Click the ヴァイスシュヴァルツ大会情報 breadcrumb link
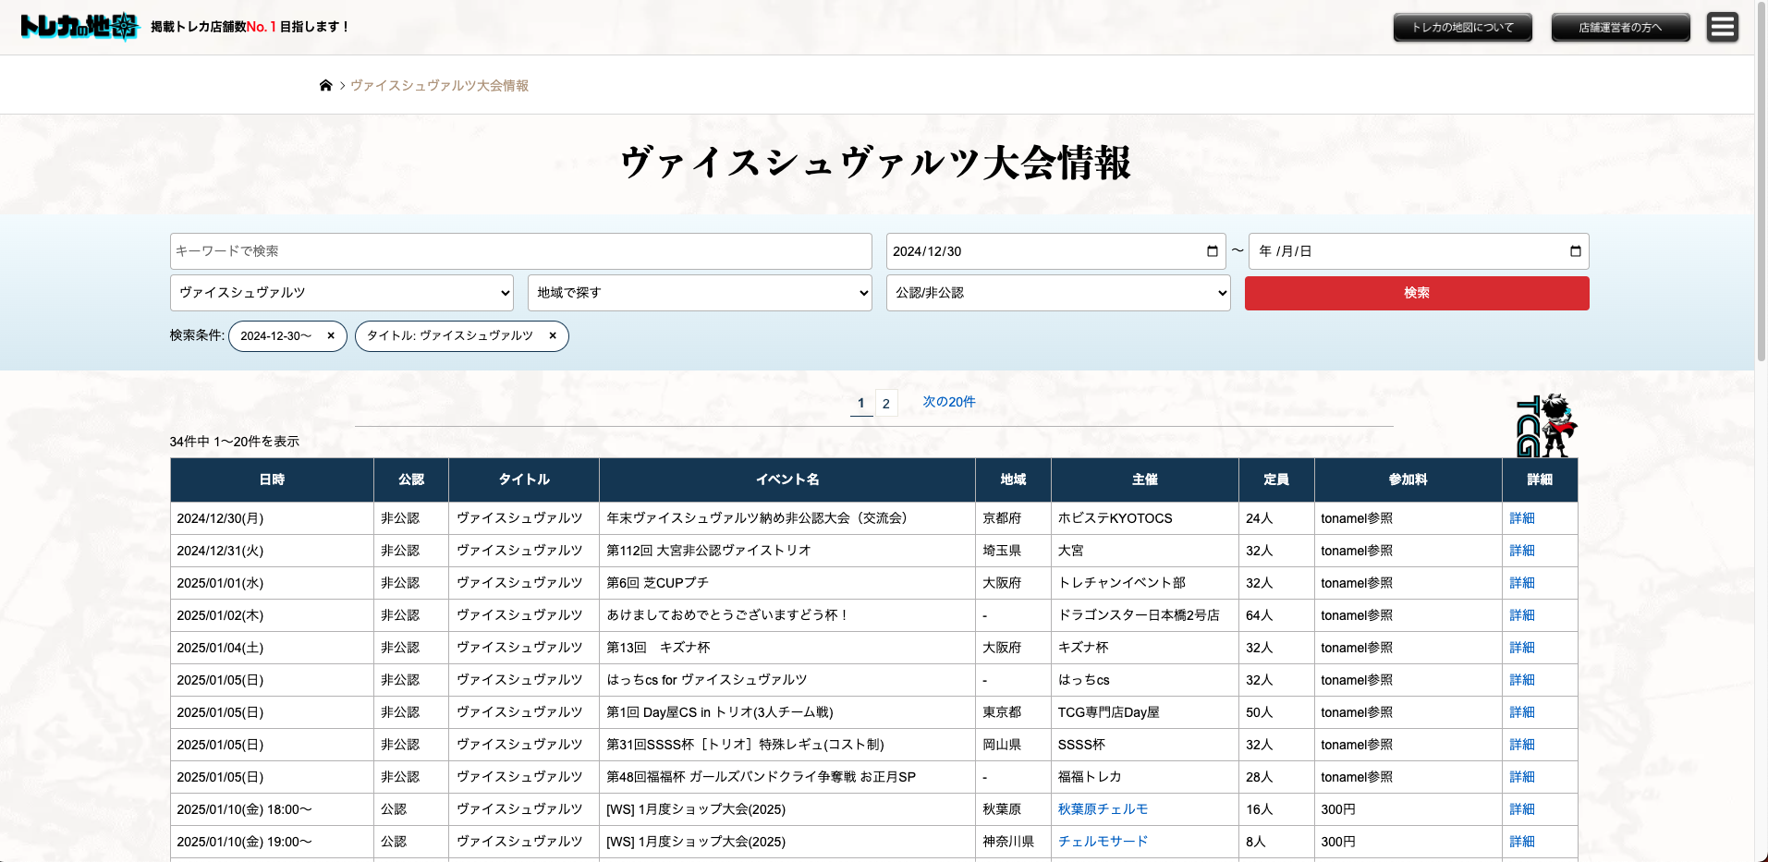Image resolution: width=1768 pixels, height=862 pixels. [x=439, y=86]
